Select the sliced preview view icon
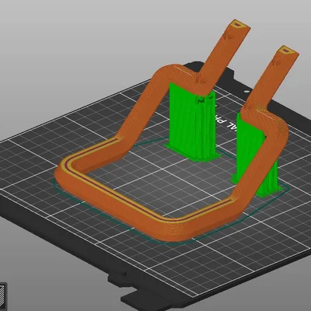Viewport: 311px width, 311px height. tap(2, 296)
